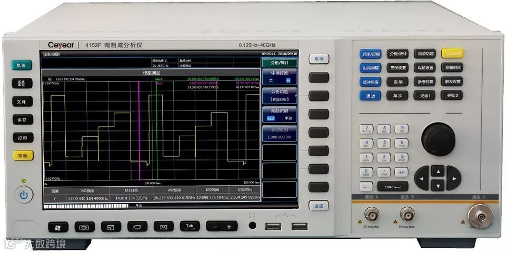
Task: Tap the softkey beside the 1.000 000 0M field
Action: coord(319,133)
